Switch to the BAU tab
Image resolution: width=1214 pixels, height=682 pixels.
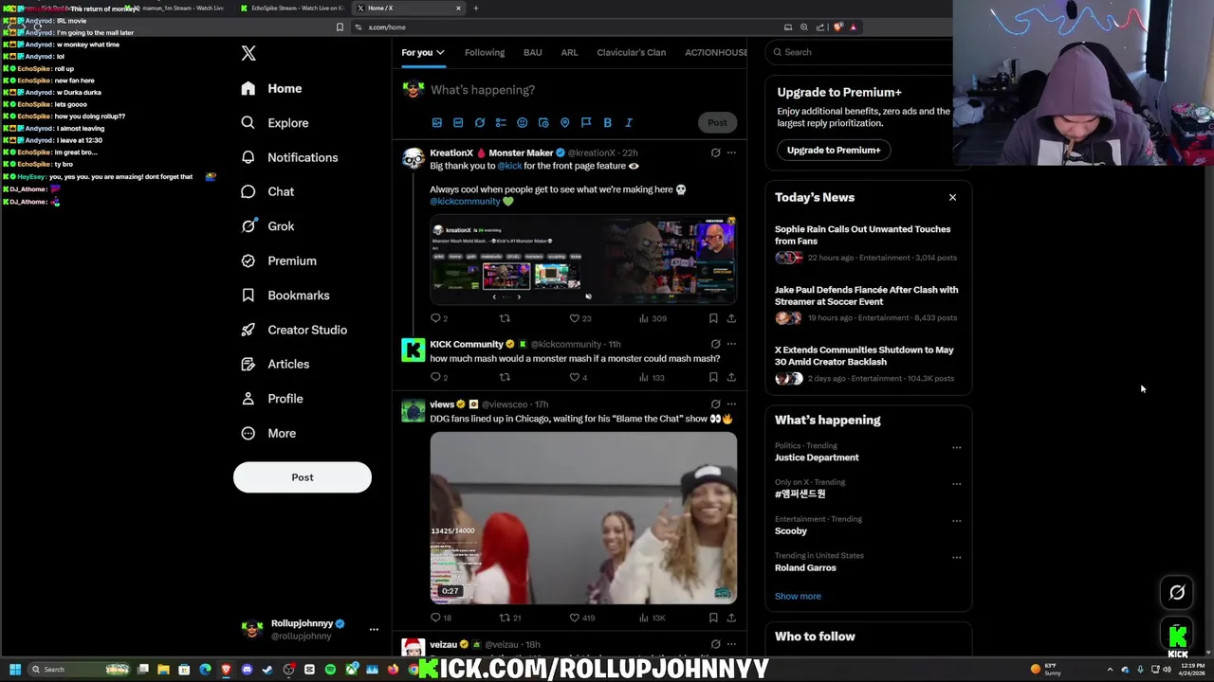pyautogui.click(x=533, y=52)
